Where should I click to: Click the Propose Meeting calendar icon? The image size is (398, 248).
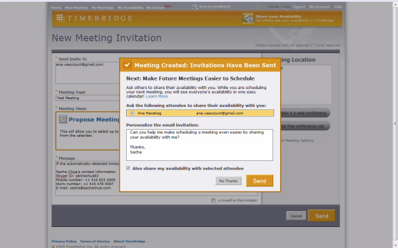point(63,119)
